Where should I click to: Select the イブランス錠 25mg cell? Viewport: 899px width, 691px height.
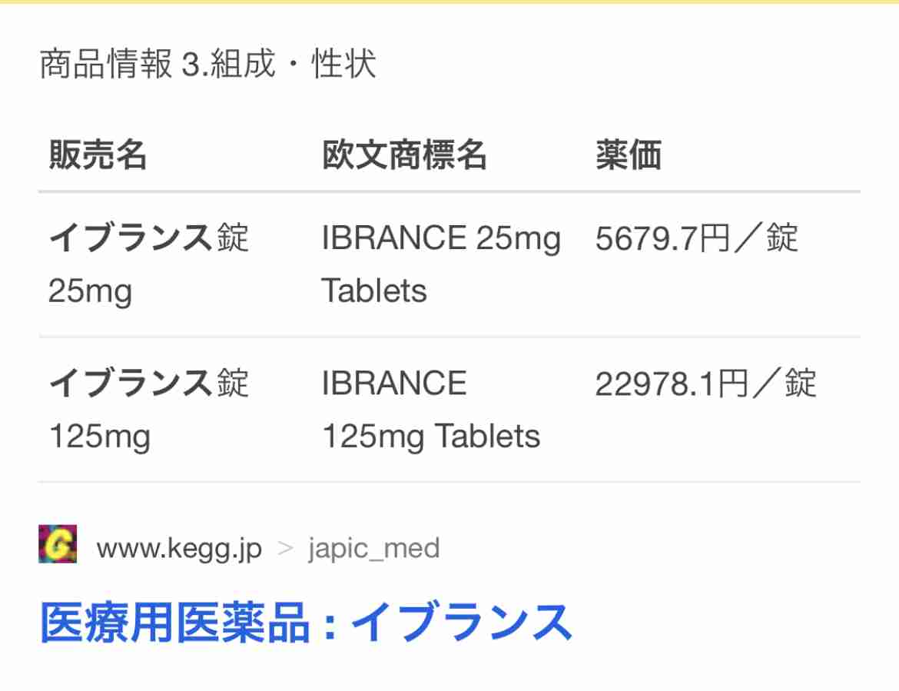148,264
